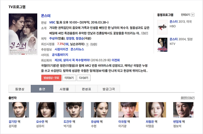This screenshot has height=134, width=203.
Task: Open the 시청자의견 link
Action: [61, 49]
